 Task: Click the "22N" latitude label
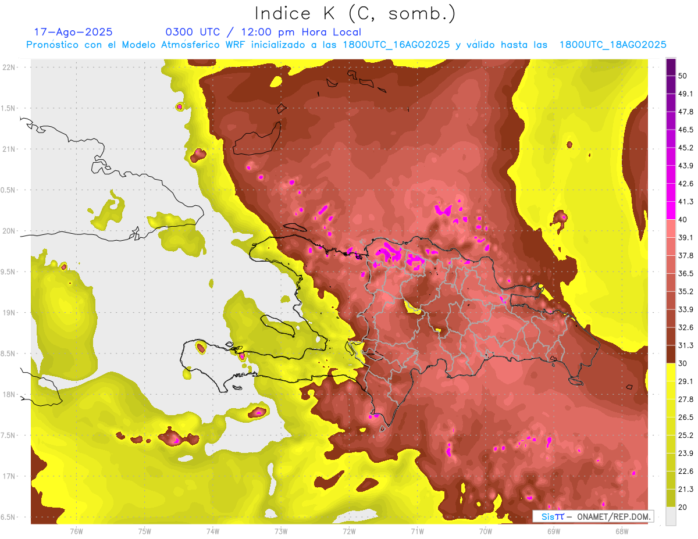[8, 67]
